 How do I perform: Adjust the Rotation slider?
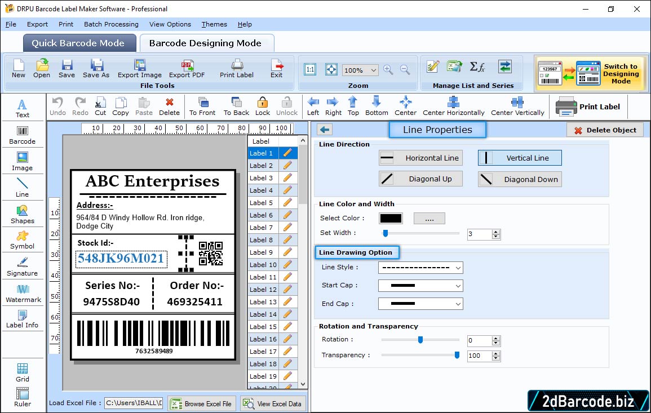coord(420,340)
